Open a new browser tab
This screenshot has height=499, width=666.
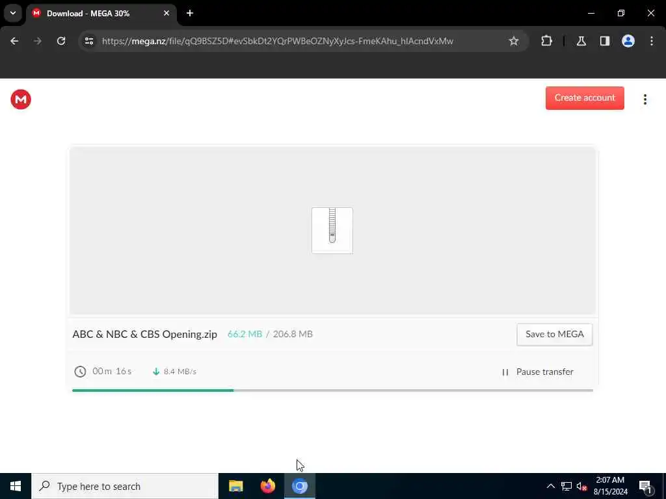190,13
